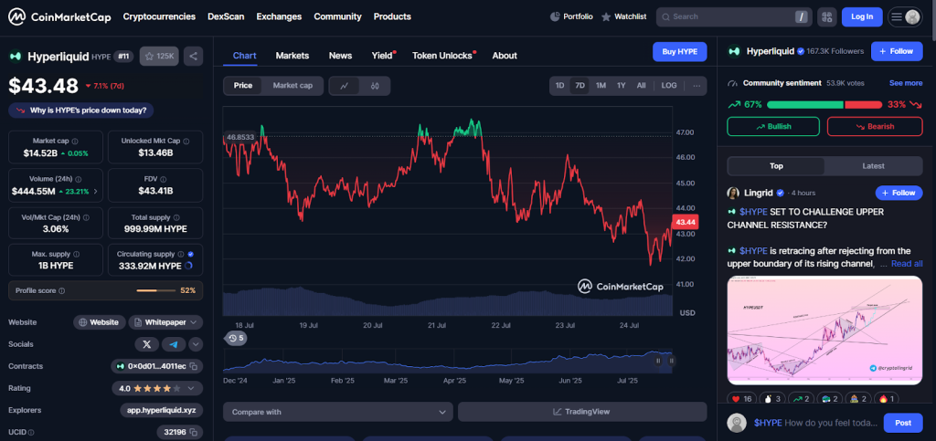Set chart range to 7D

click(580, 86)
